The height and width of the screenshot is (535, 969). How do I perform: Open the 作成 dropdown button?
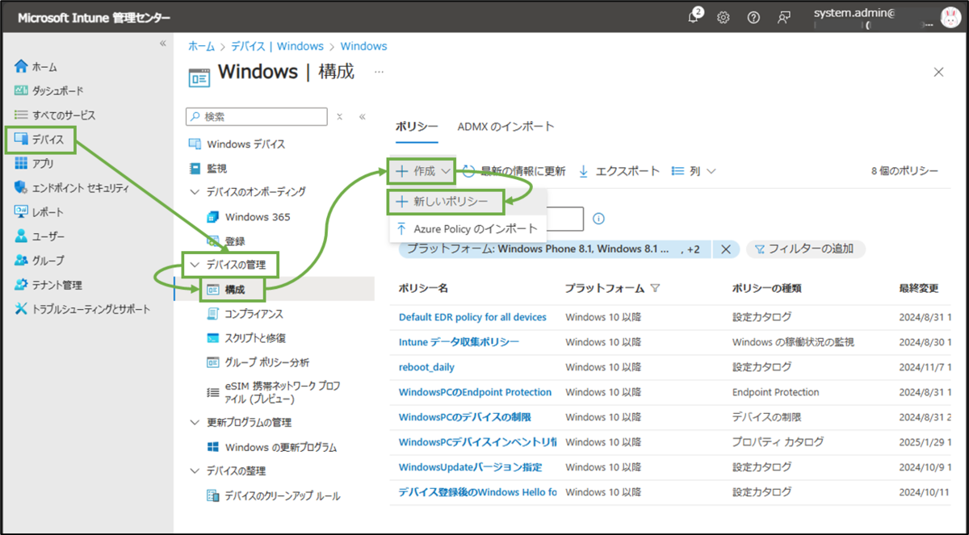pyautogui.click(x=422, y=171)
